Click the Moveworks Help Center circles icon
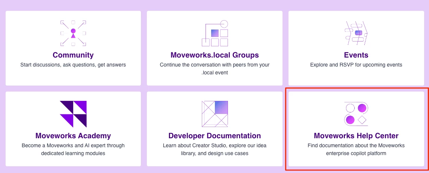429x173 pixels. click(356, 114)
